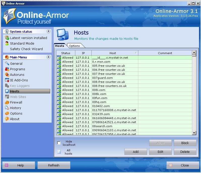Click the grayed Allow button
Viewport: 201px width, 173px height.
[x=160, y=143]
